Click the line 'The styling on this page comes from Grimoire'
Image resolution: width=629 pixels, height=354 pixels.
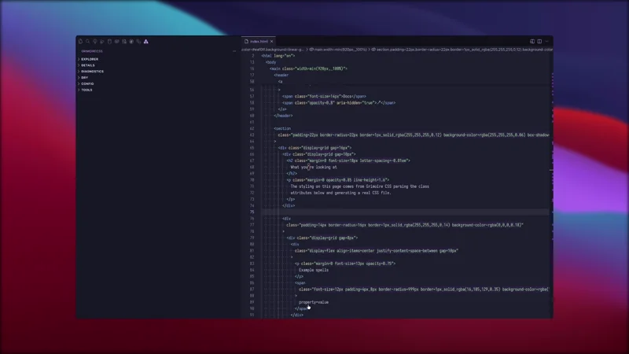360,186
